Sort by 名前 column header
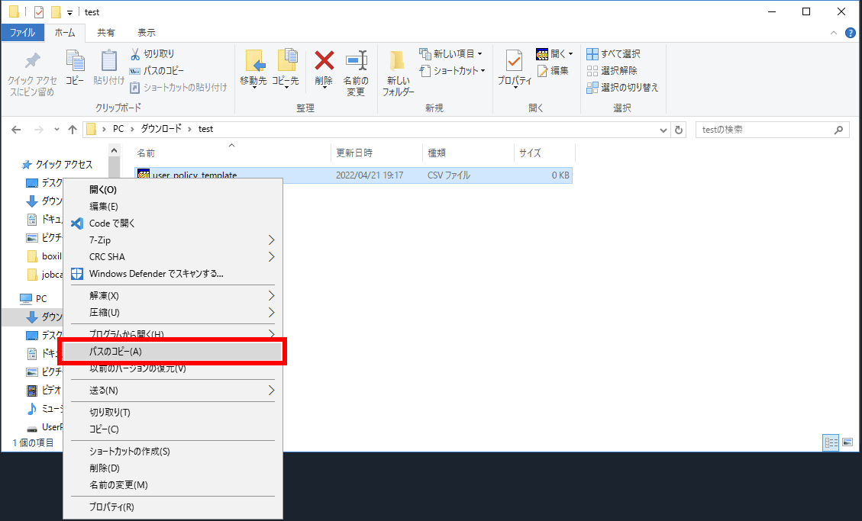 coord(232,153)
